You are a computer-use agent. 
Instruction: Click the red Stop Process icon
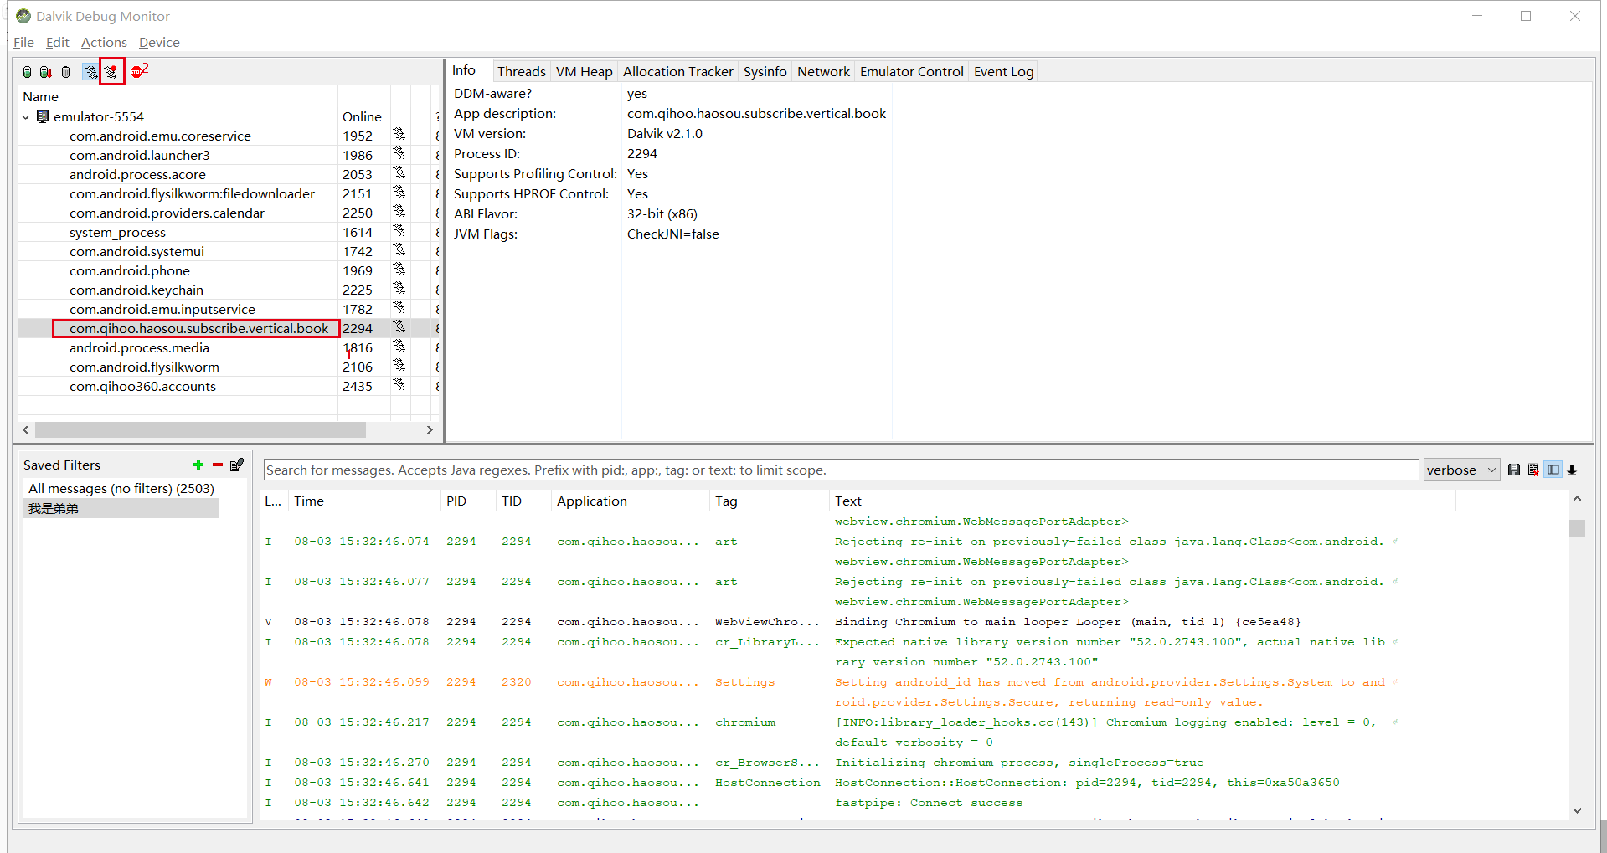(139, 70)
